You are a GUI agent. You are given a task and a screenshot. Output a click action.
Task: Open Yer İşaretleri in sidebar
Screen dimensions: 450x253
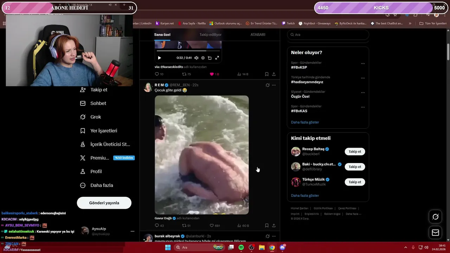[x=99, y=131]
